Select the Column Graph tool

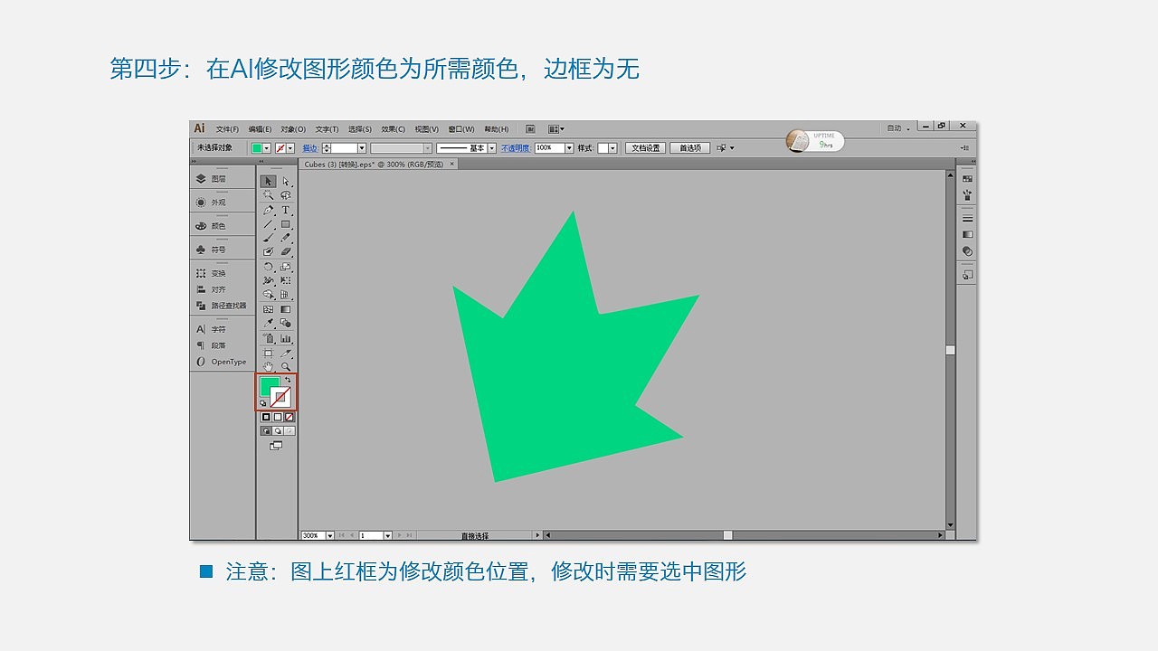(x=286, y=338)
